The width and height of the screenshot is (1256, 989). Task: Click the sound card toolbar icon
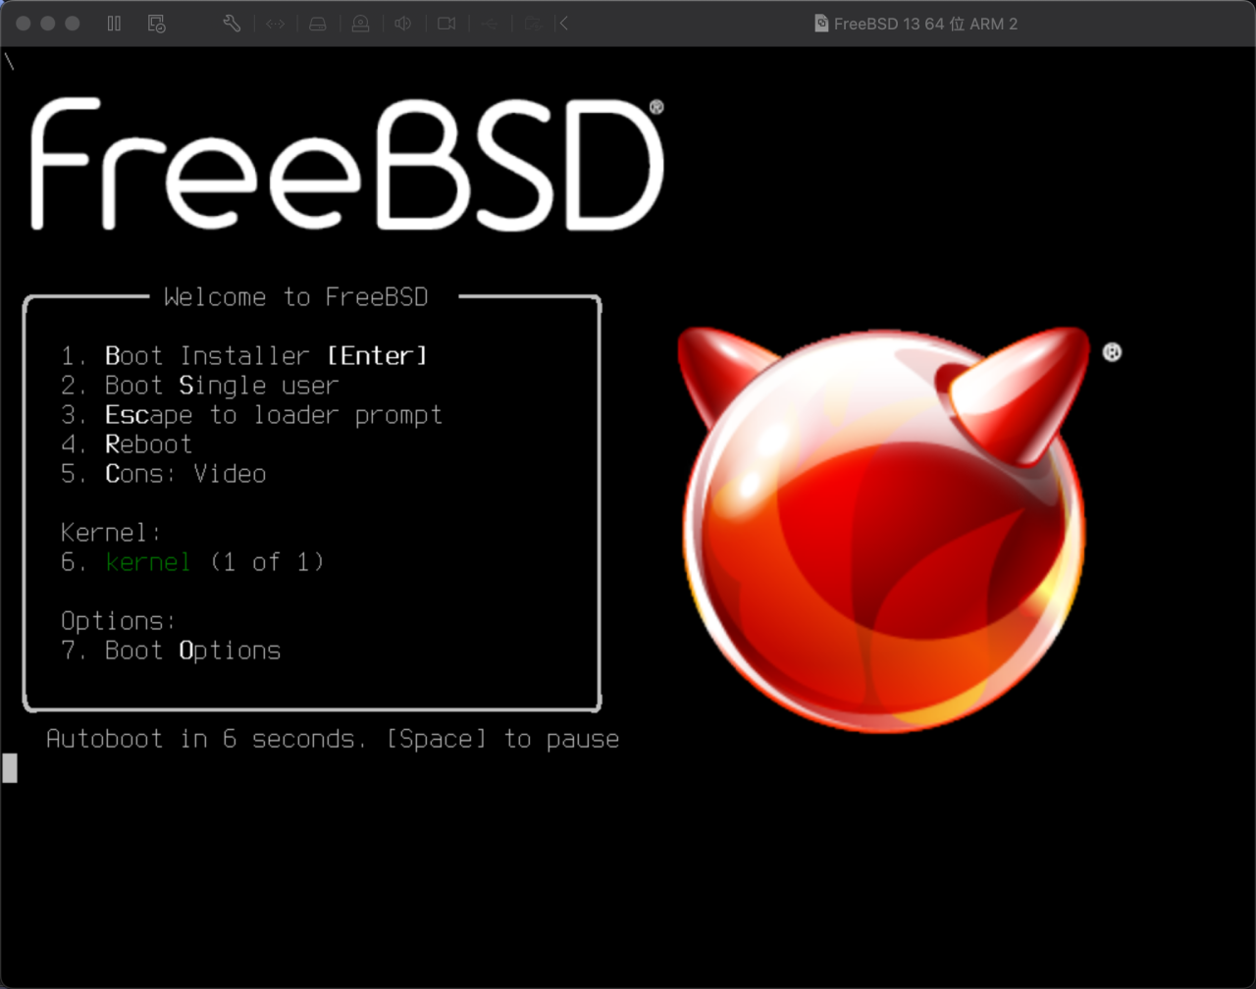point(402,24)
